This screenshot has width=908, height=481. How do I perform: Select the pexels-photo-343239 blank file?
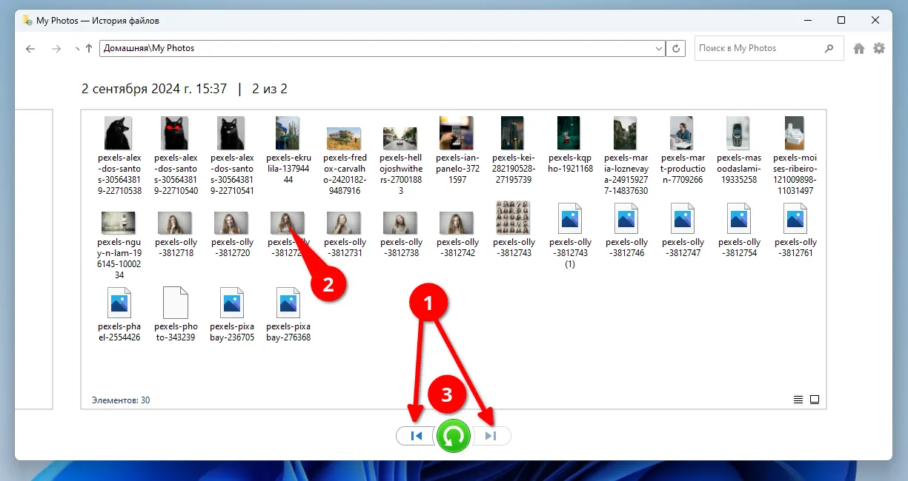coord(175,303)
